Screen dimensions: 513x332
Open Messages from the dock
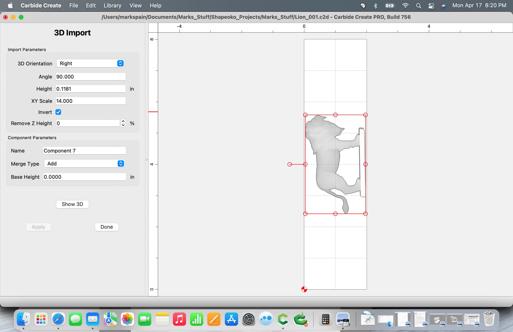[75, 319]
